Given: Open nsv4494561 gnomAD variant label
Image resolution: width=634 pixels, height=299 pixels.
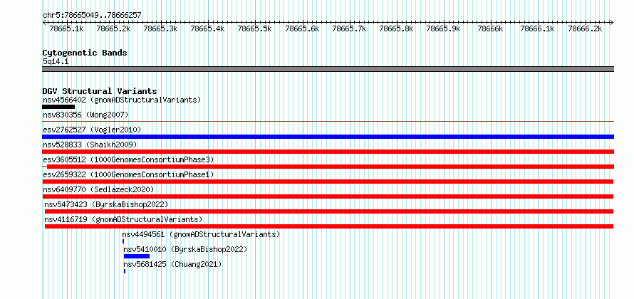Looking at the screenshot, I should pos(202,234).
